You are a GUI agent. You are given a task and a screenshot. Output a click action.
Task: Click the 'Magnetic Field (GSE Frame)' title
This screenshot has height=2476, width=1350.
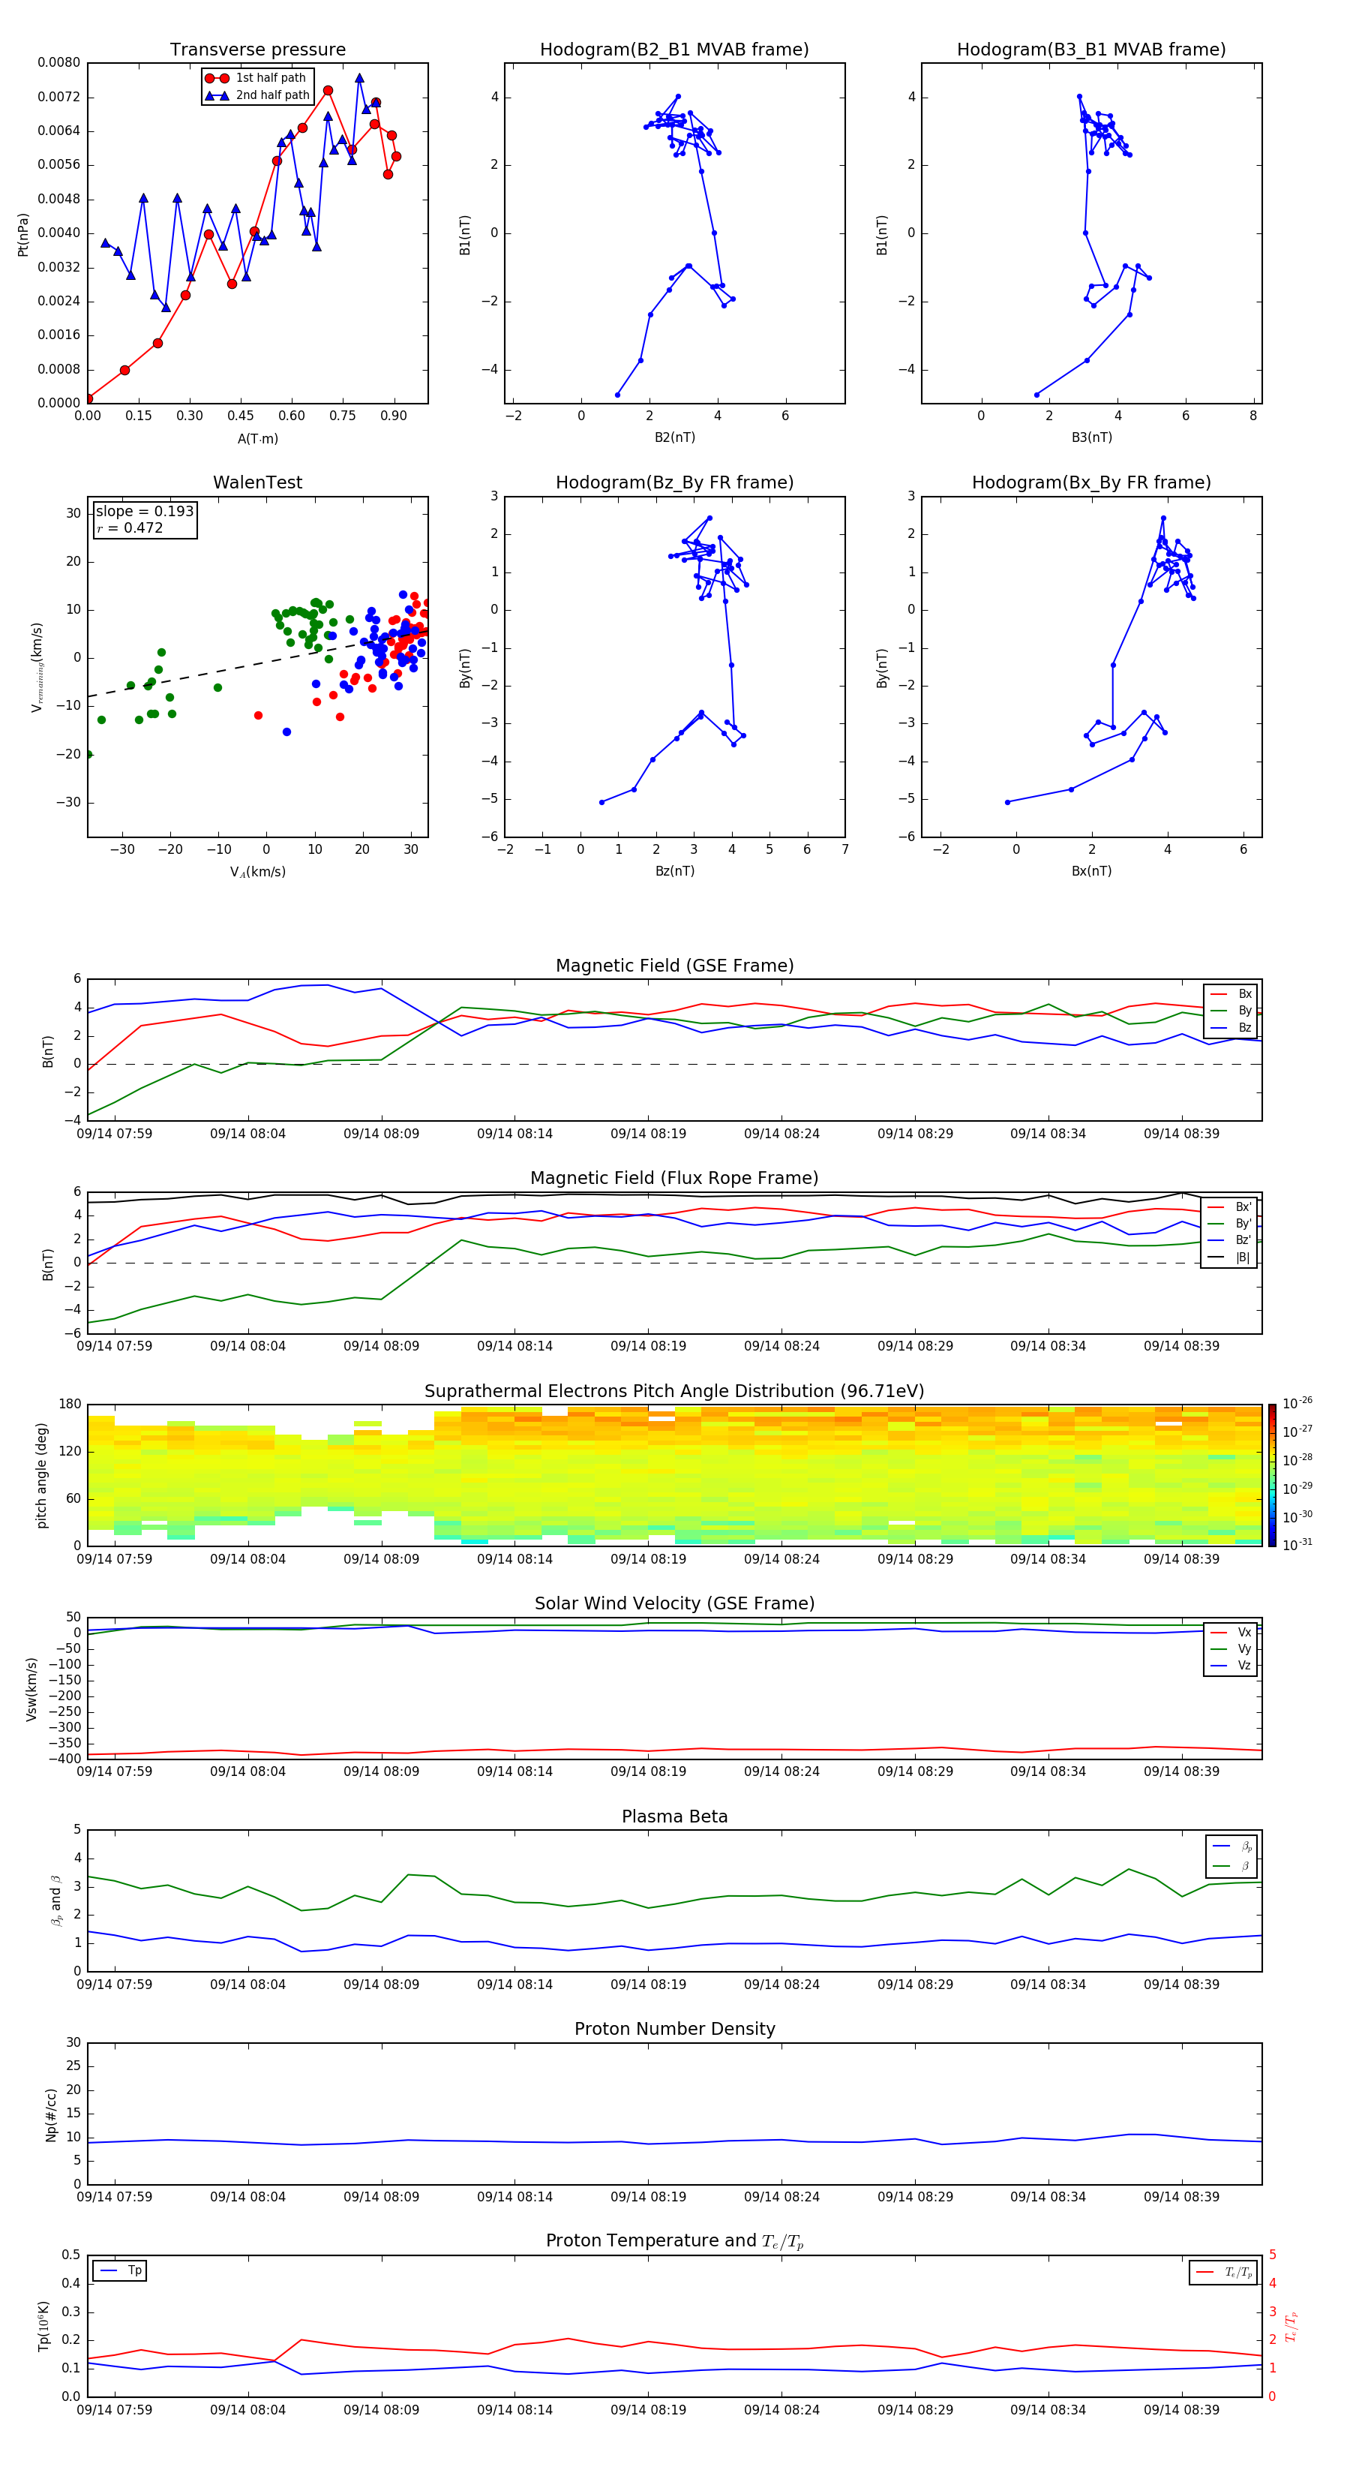pos(674,965)
